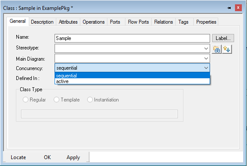The image size is (247, 166).
Task: Open the Operations tab
Action: tap(94, 22)
